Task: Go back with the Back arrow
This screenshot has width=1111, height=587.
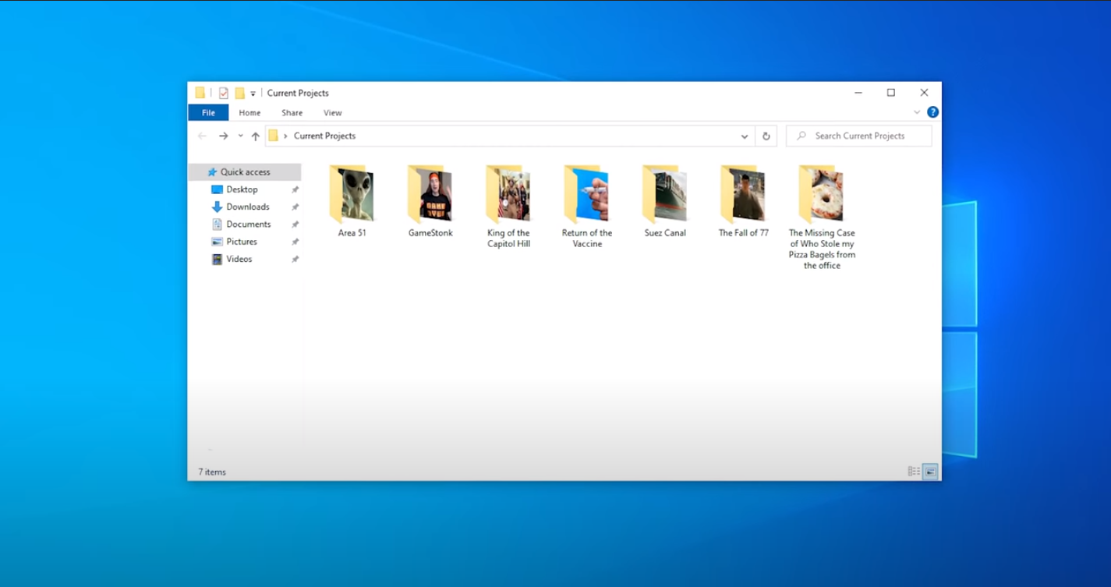Action: point(203,136)
